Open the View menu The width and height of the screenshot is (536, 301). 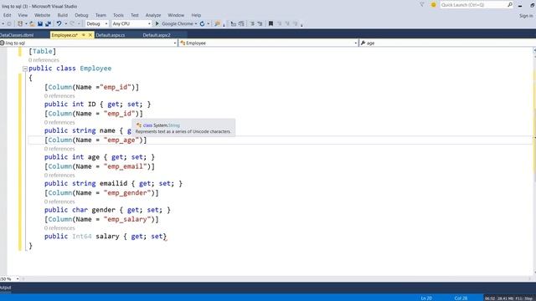[23, 15]
